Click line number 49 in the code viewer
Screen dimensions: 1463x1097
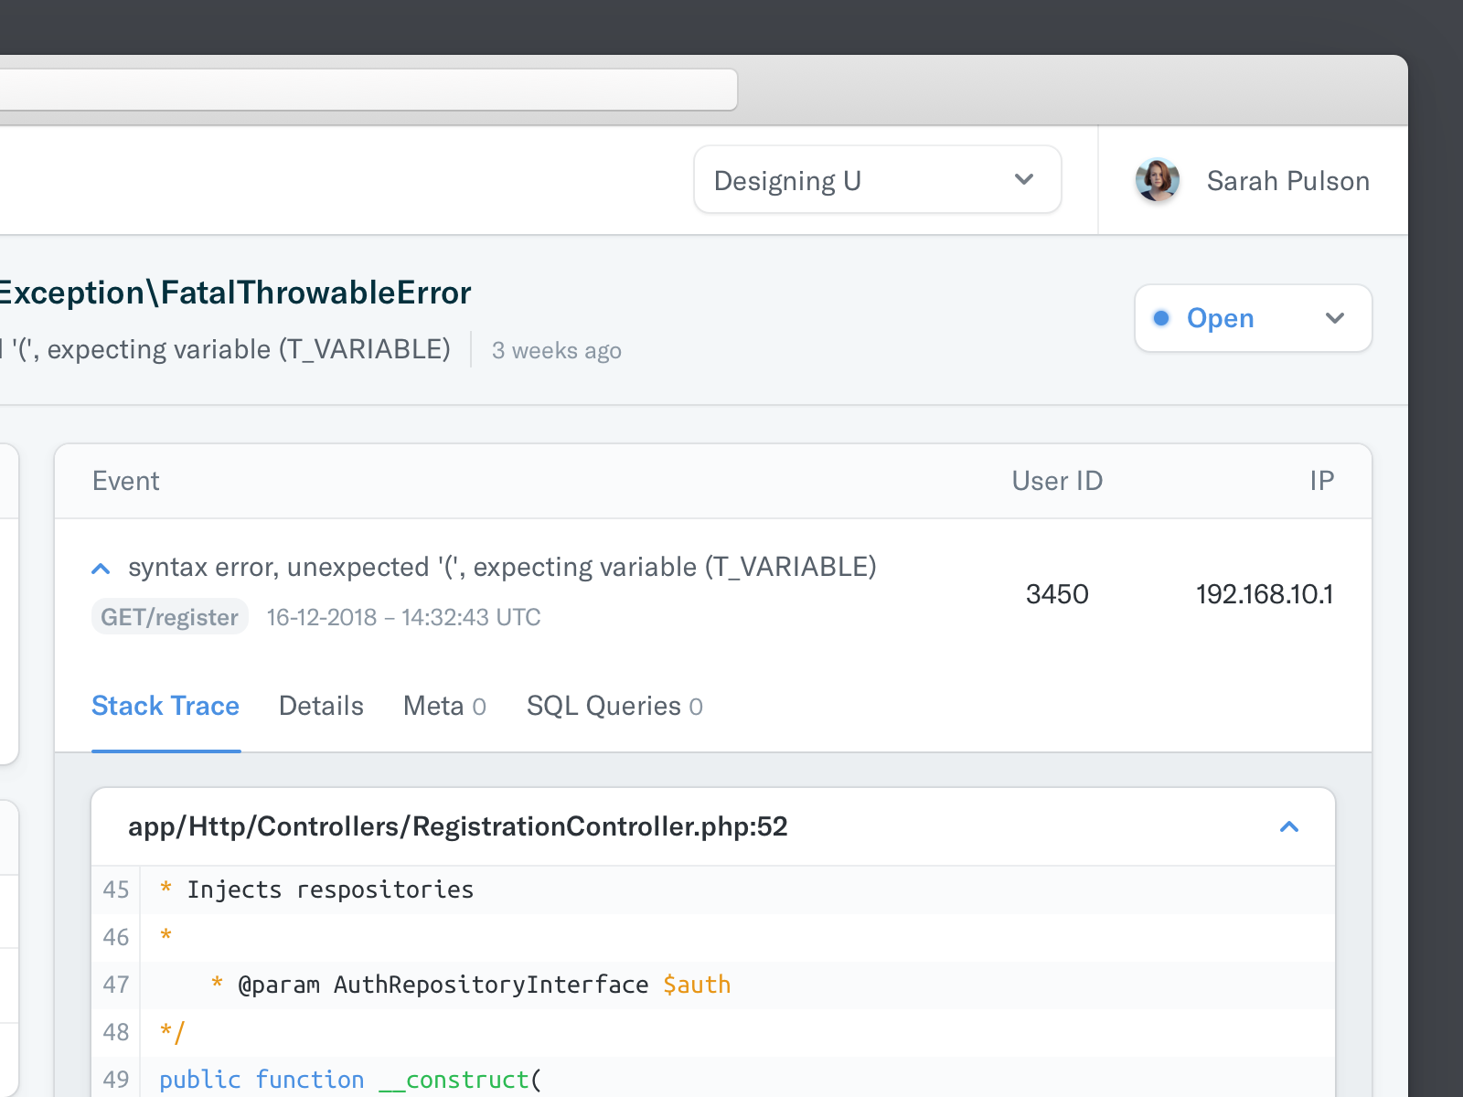(x=115, y=1079)
